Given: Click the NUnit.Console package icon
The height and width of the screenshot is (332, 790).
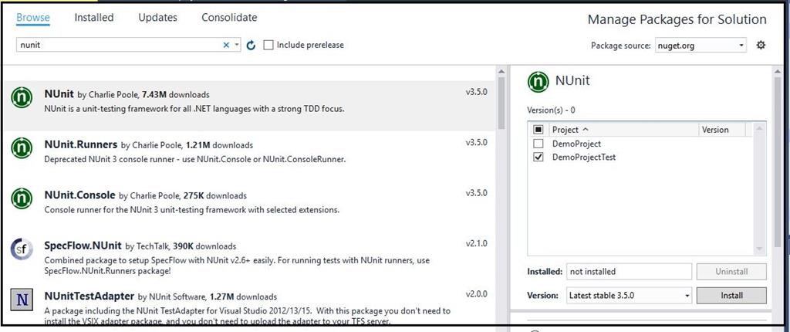Looking at the screenshot, I should 22,199.
